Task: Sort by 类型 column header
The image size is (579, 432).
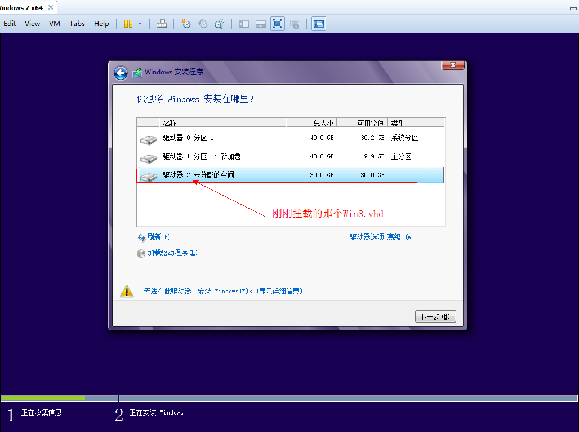Action: pos(416,123)
